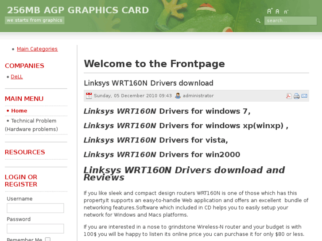Open PDF version of the article
The height and width of the screenshot is (241, 322).
[x=289, y=96]
